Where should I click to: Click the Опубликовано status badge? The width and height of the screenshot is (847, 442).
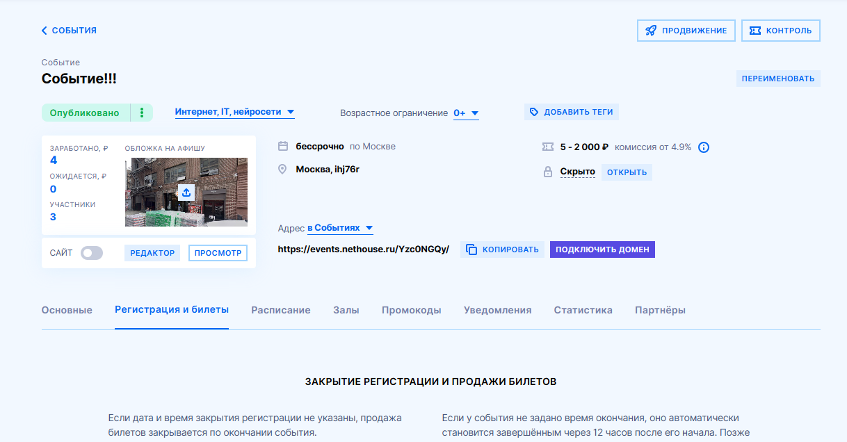click(x=86, y=113)
